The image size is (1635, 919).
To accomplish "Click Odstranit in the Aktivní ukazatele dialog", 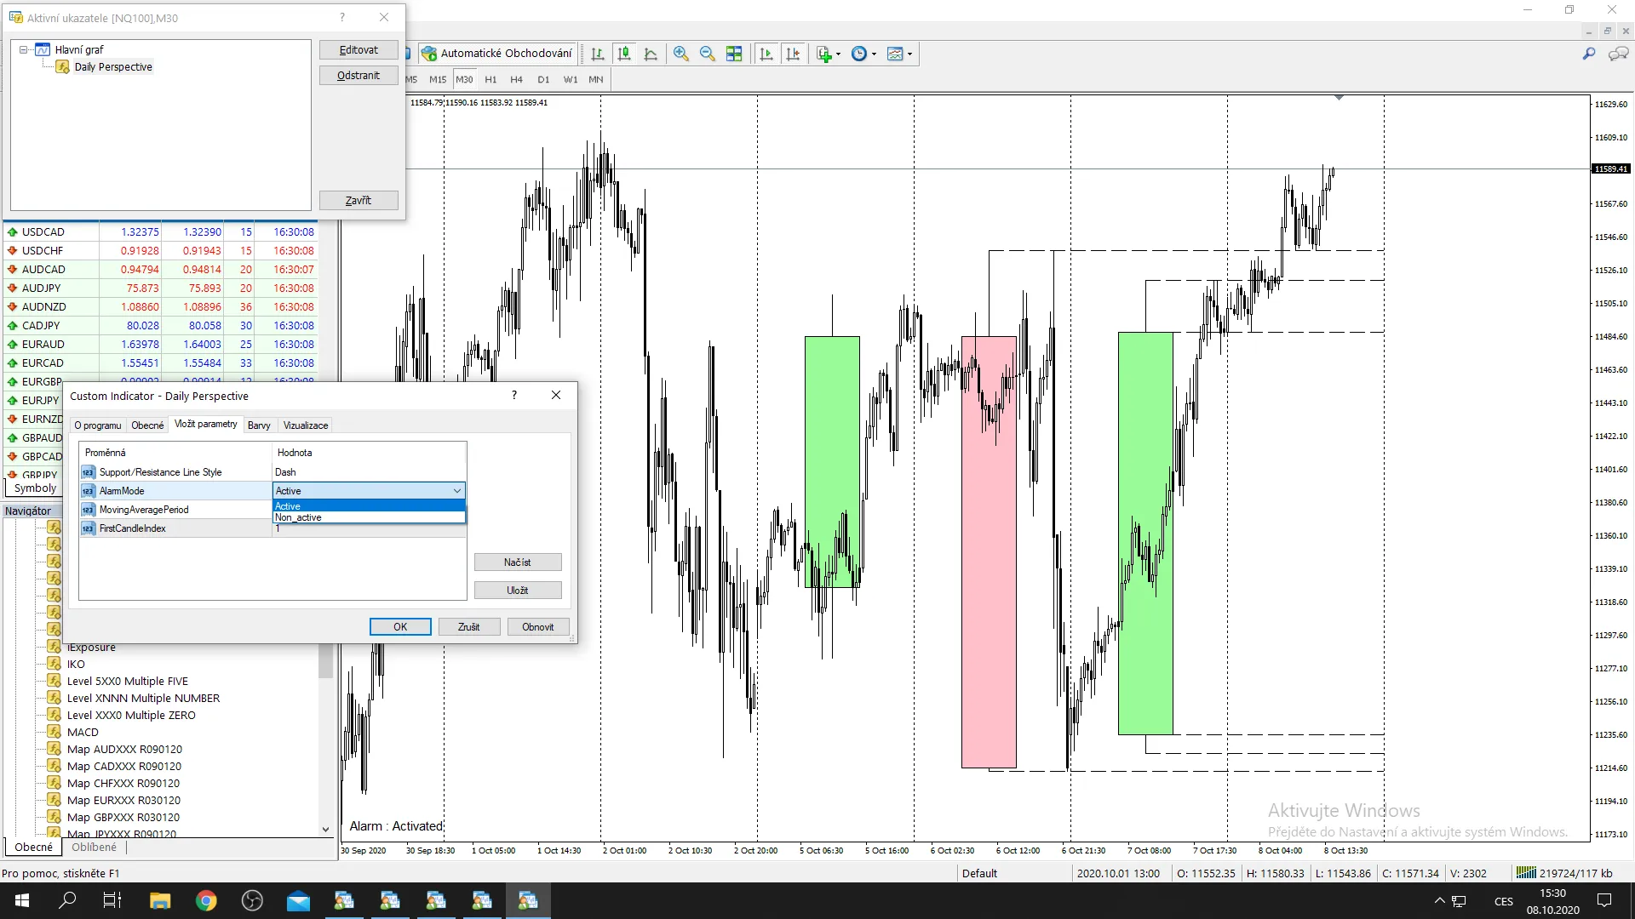I will click(358, 75).
